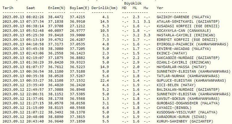
Task: Click depth value 14.5
Action: tap(105, 22)
